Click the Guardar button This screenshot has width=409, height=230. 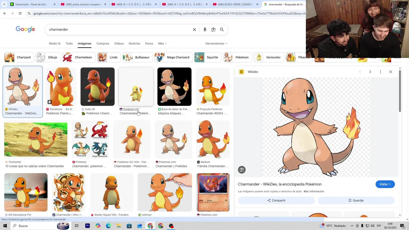[x=356, y=200]
